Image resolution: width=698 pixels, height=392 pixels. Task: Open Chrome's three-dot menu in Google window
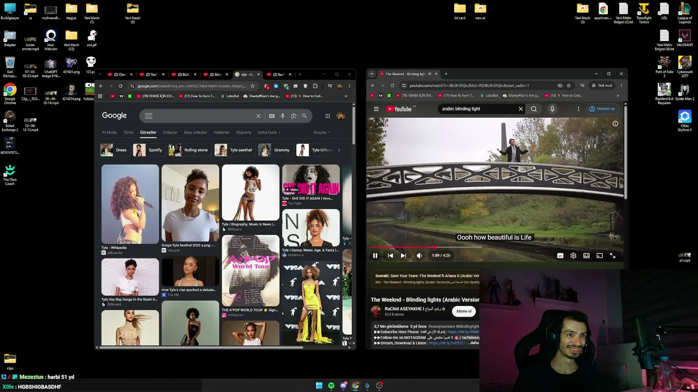tap(350, 86)
